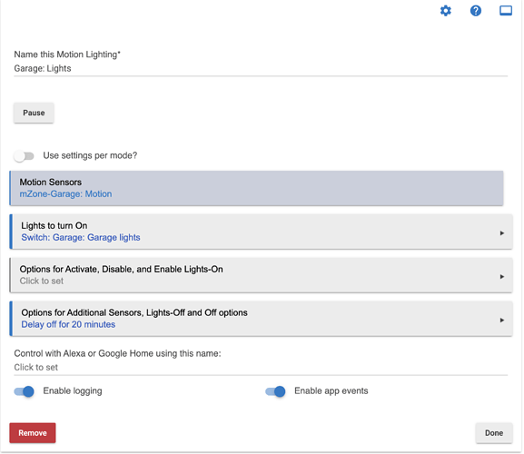
Task: Click the Done button
Action: (494, 433)
